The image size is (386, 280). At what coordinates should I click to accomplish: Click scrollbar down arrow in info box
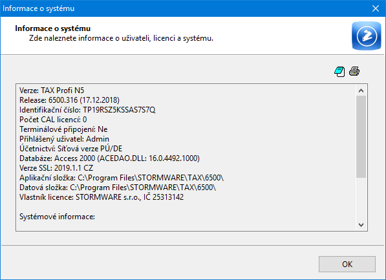[x=361, y=224]
